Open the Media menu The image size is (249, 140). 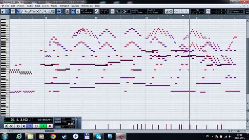point(54,6)
